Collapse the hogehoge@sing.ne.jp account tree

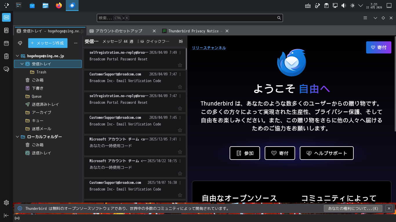17,56
